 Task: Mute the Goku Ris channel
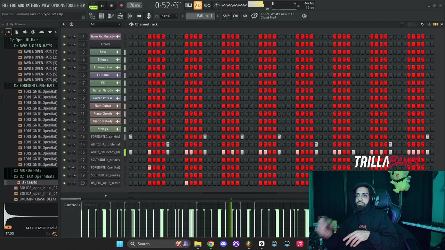point(64,36)
